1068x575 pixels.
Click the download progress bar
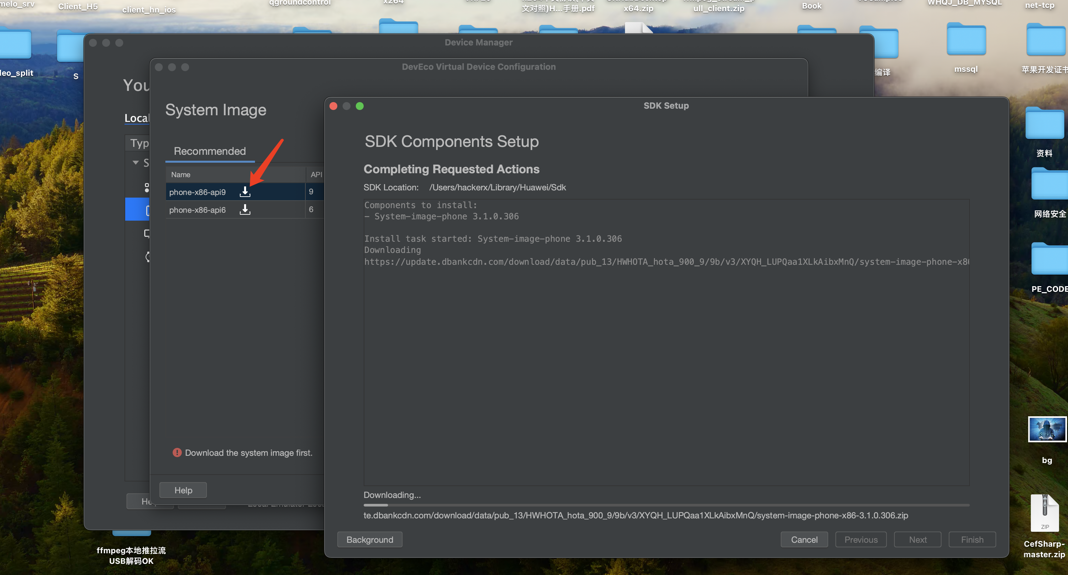[x=666, y=505]
